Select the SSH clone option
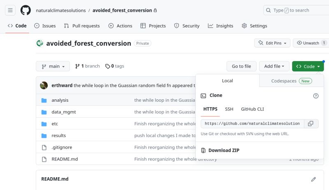The height and width of the screenshot is (190, 329). click(x=229, y=109)
